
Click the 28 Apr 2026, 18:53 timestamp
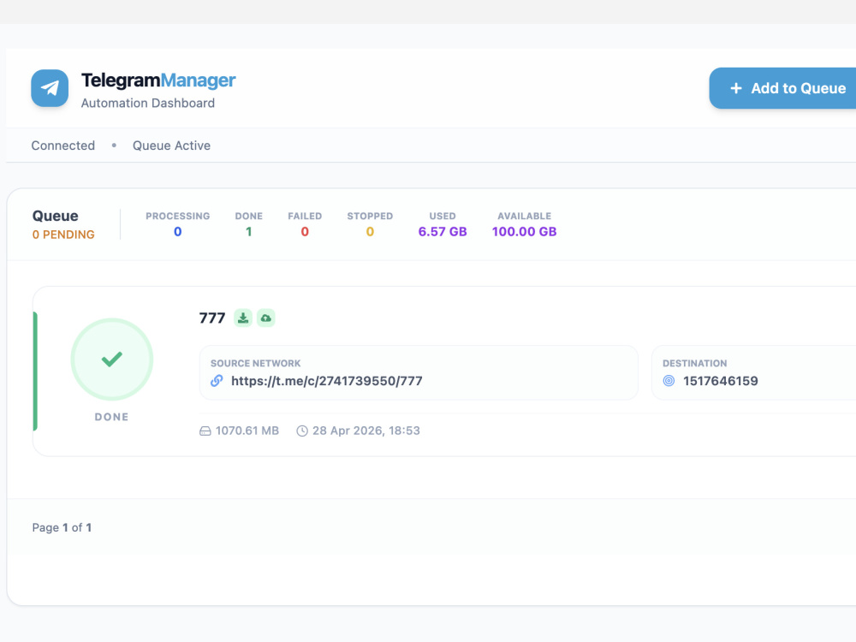tap(366, 431)
